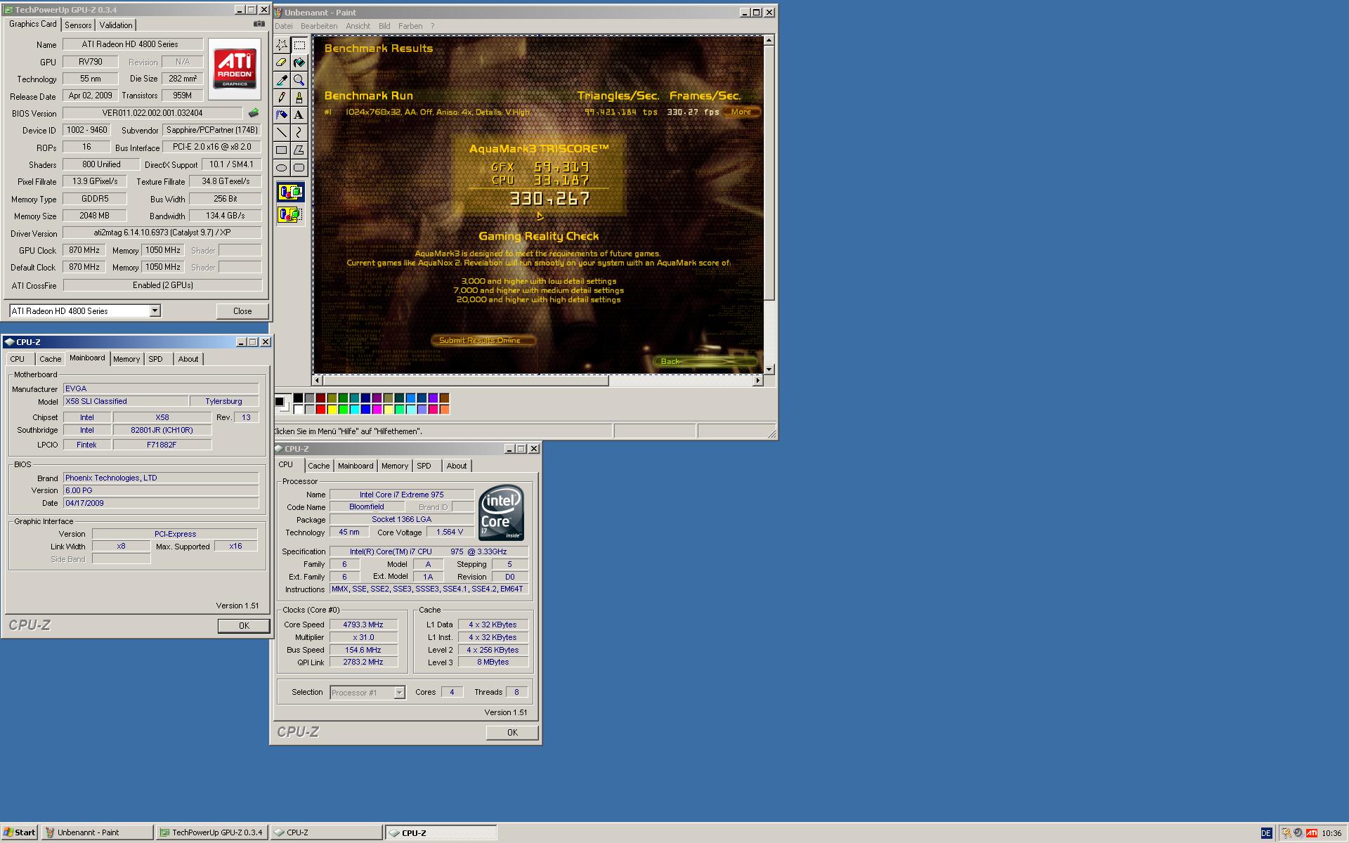Click the Intel Core i7 logo in CPU-Z

coord(502,512)
